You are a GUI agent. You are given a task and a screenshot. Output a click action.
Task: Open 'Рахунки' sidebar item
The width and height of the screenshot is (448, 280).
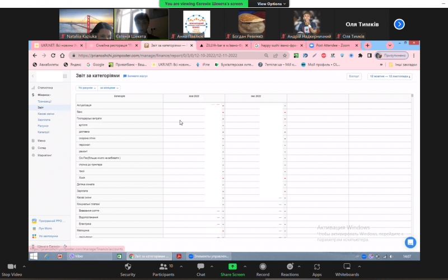(43, 126)
